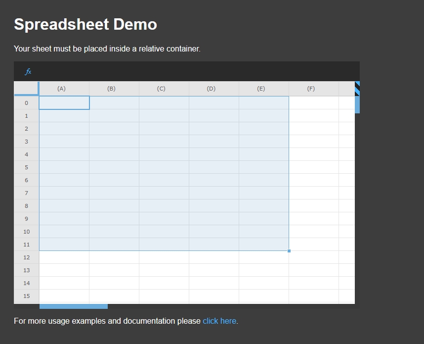
Task: Select row 9 header
Action: [27, 219]
